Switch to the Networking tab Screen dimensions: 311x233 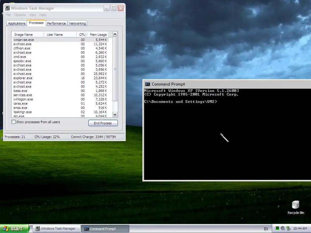click(x=77, y=23)
